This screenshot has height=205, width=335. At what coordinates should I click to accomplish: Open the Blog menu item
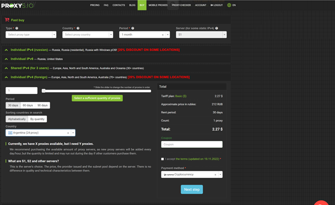[132, 5]
